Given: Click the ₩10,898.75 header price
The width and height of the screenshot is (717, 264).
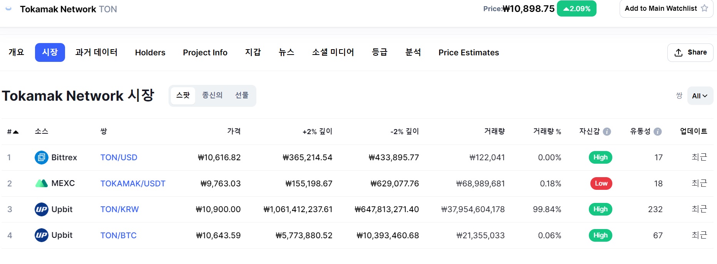Looking at the screenshot, I should pos(529,9).
